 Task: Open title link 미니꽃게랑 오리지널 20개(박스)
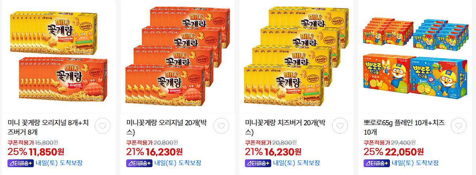167,127
